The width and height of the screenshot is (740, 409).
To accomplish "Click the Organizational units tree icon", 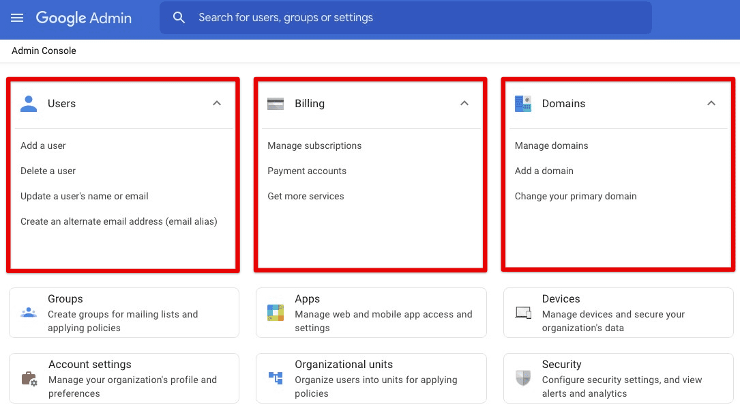I will [276, 378].
